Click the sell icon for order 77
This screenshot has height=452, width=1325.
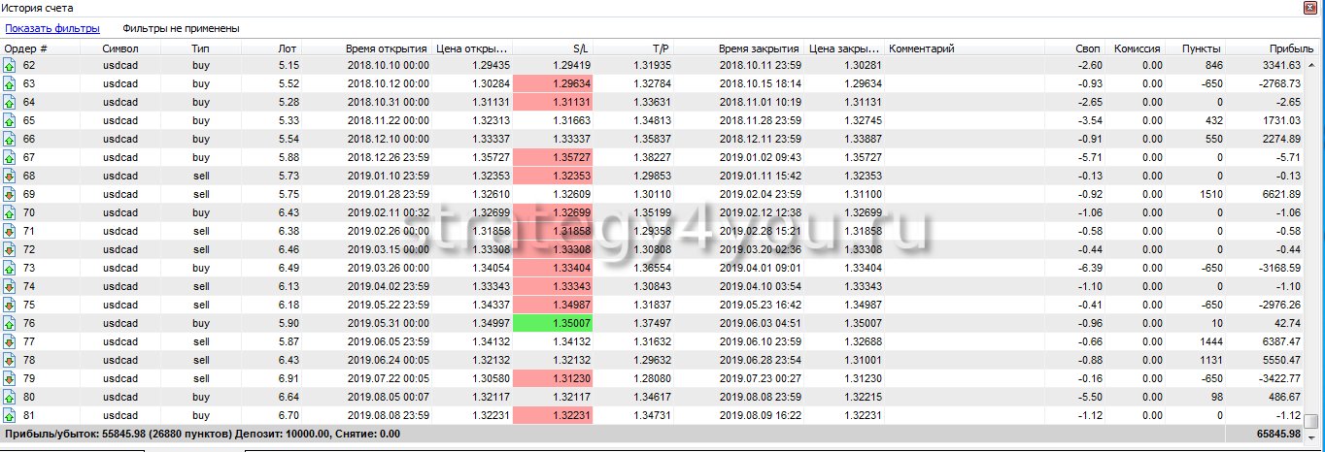click(x=10, y=341)
